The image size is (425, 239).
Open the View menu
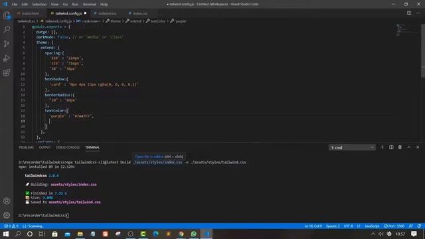pos(54,5)
